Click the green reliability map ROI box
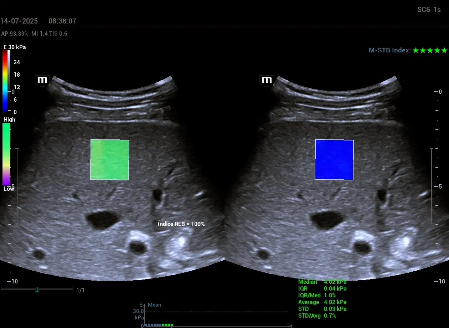This screenshot has width=449, height=328. coord(110,159)
